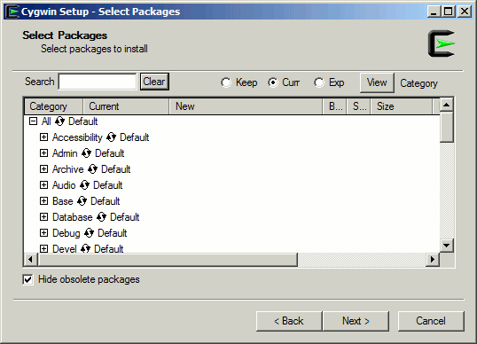Expand the Debug category

tap(43, 233)
